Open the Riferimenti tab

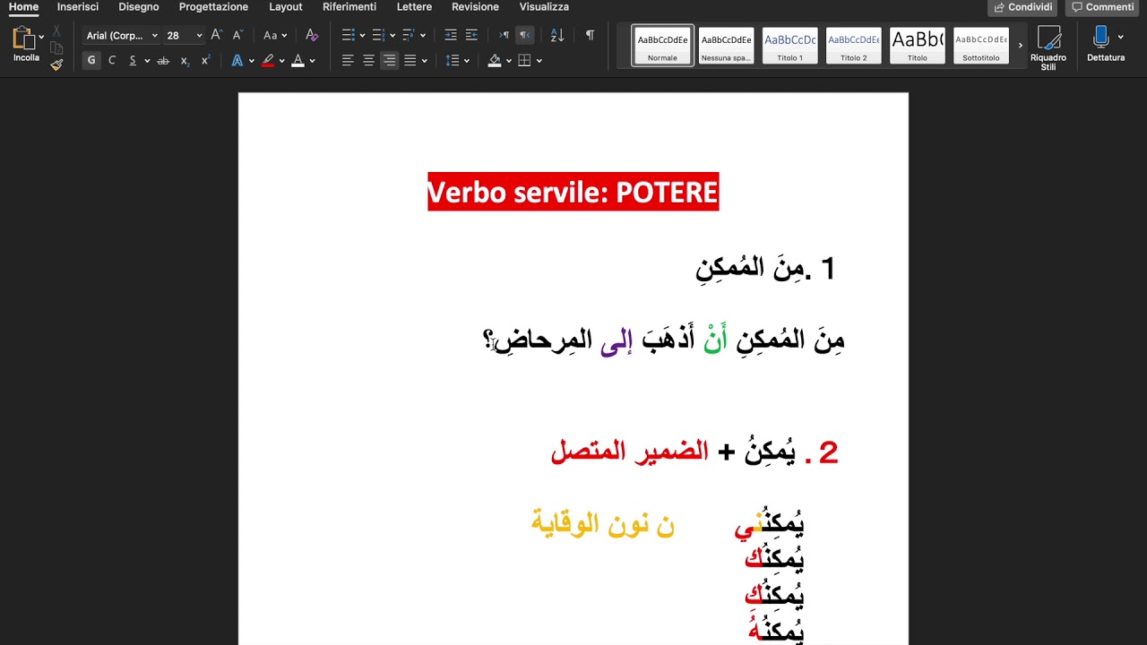(349, 7)
